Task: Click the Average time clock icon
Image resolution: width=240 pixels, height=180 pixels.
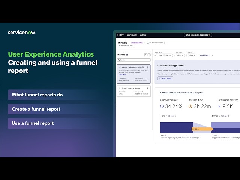Action: coord(190,106)
